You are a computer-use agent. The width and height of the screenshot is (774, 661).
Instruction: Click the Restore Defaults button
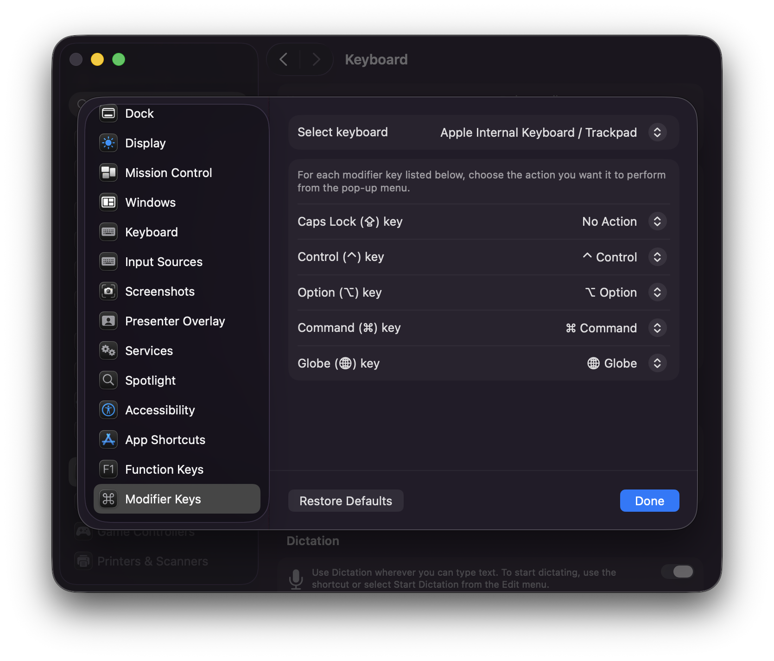click(346, 501)
